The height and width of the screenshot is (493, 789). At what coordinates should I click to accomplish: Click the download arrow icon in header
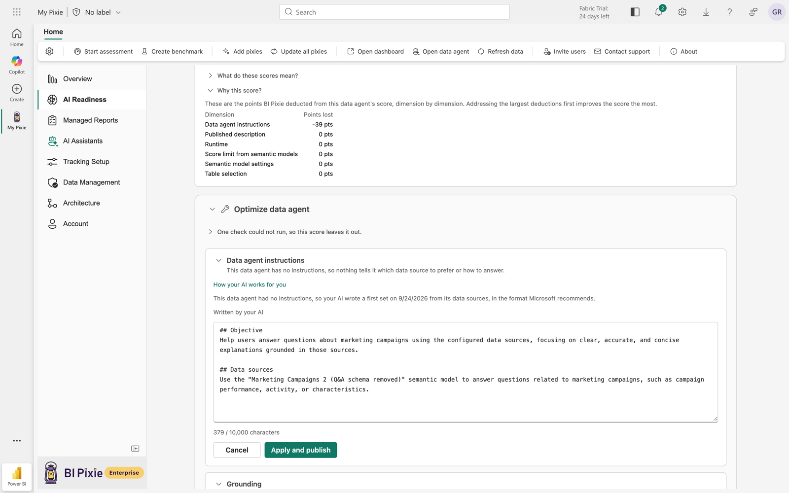(706, 12)
